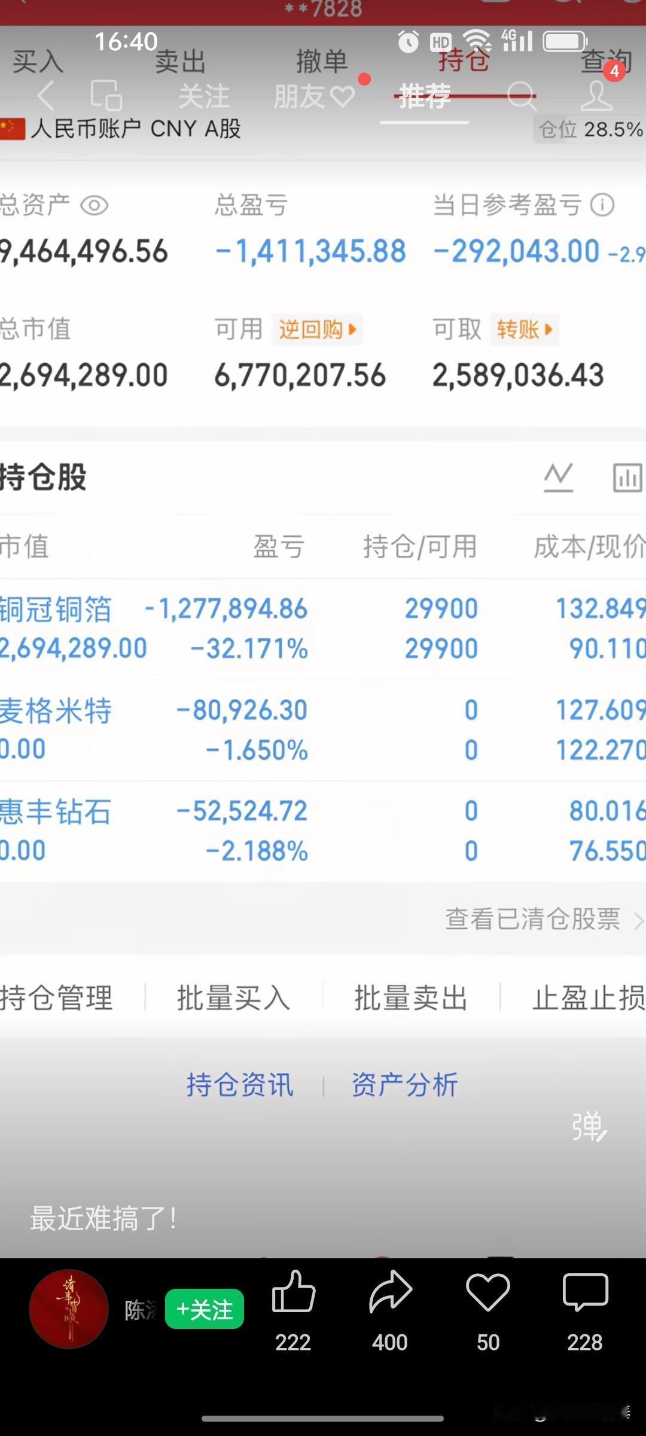Viewport: 646px width, 1436px height.
Task: Select the 推荐 feed tab
Action: click(x=425, y=97)
